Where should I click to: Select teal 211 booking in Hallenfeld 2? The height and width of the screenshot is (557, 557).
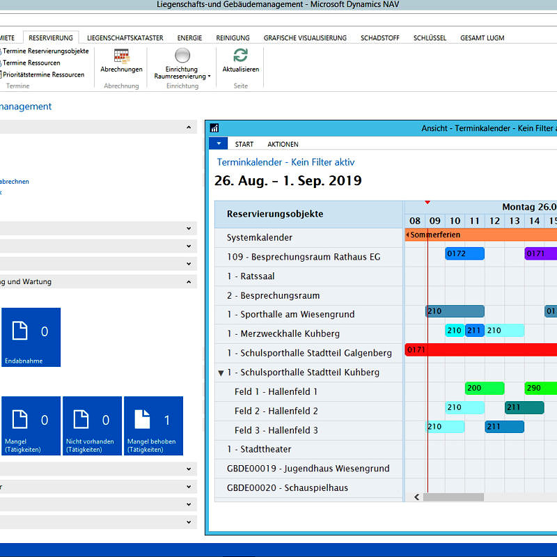point(524,407)
